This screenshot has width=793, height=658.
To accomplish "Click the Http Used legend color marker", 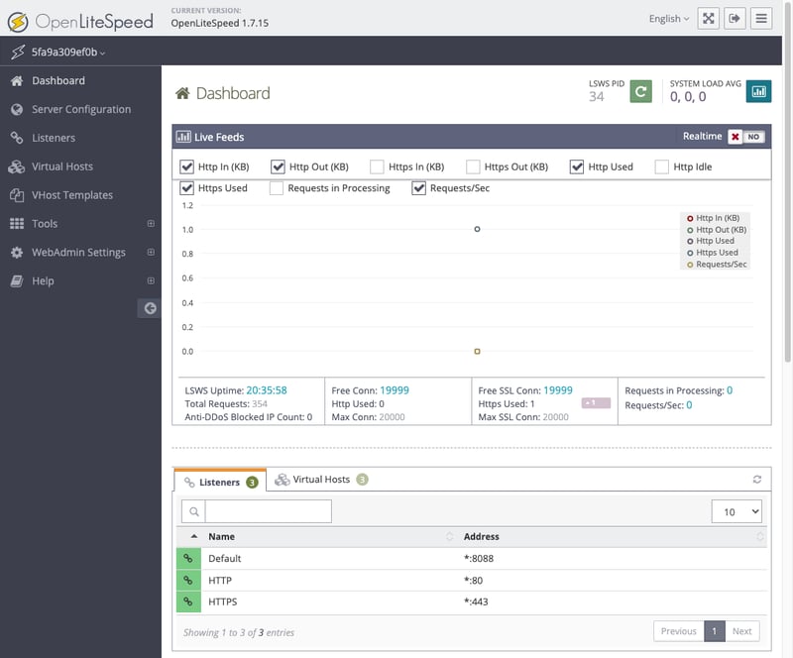I will (x=690, y=241).
